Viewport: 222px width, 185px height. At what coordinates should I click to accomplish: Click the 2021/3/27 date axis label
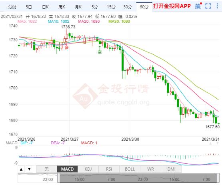point(70,139)
